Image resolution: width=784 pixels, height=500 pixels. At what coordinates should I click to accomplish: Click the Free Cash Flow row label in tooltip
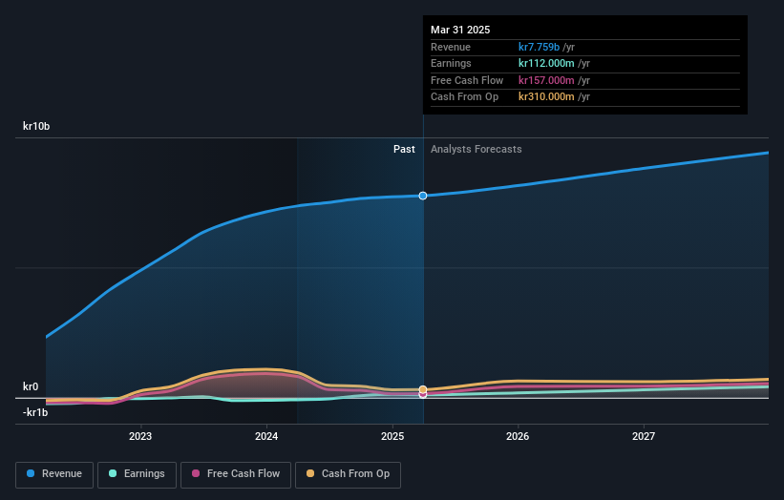[x=467, y=80]
